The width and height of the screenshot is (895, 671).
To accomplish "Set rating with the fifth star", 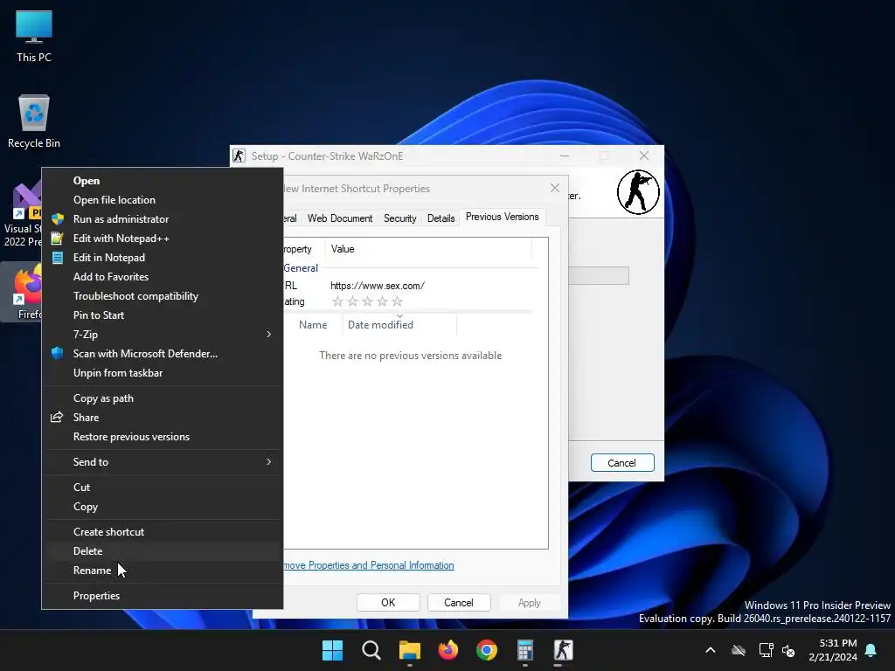I will point(398,301).
